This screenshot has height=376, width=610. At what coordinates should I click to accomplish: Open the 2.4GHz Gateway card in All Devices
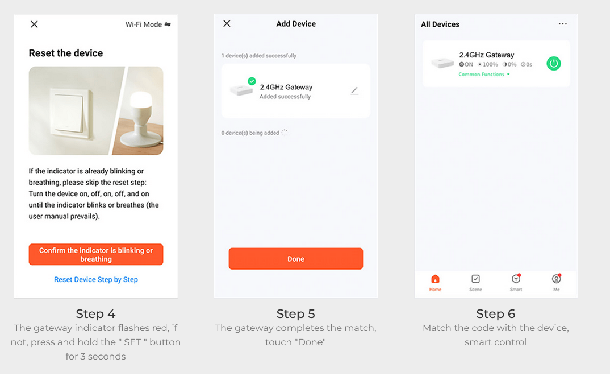tap(496, 64)
